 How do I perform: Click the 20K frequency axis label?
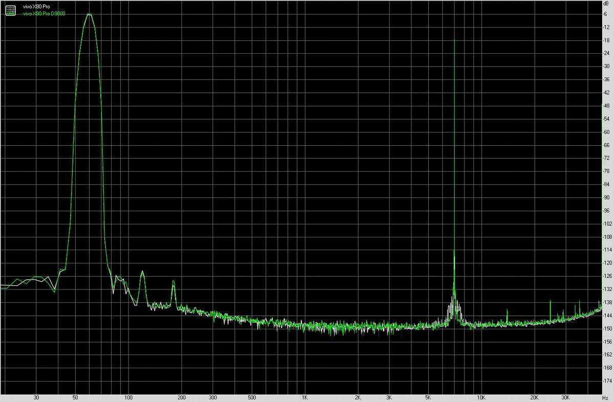534,397
